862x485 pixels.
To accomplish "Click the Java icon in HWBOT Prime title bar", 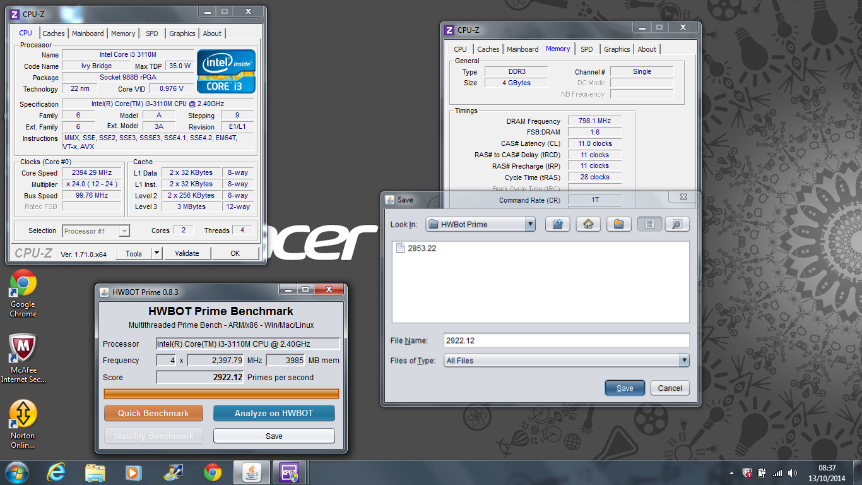I will click(104, 292).
